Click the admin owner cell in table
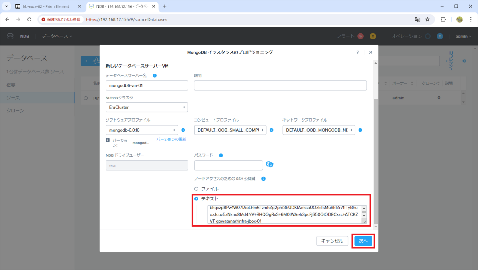The height and width of the screenshot is (270, 478). (x=398, y=98)
